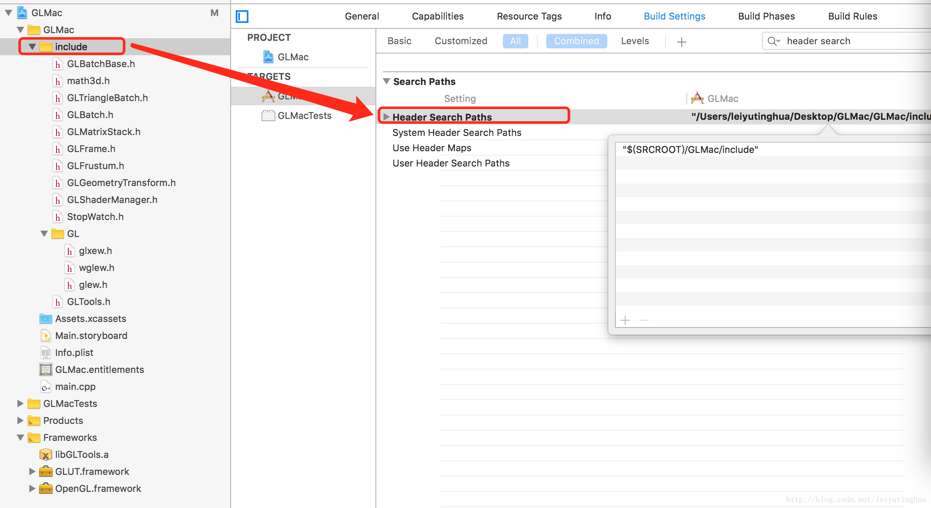Select the Combined view filter
The image size is (931, 508).
[x=576, y=41]
